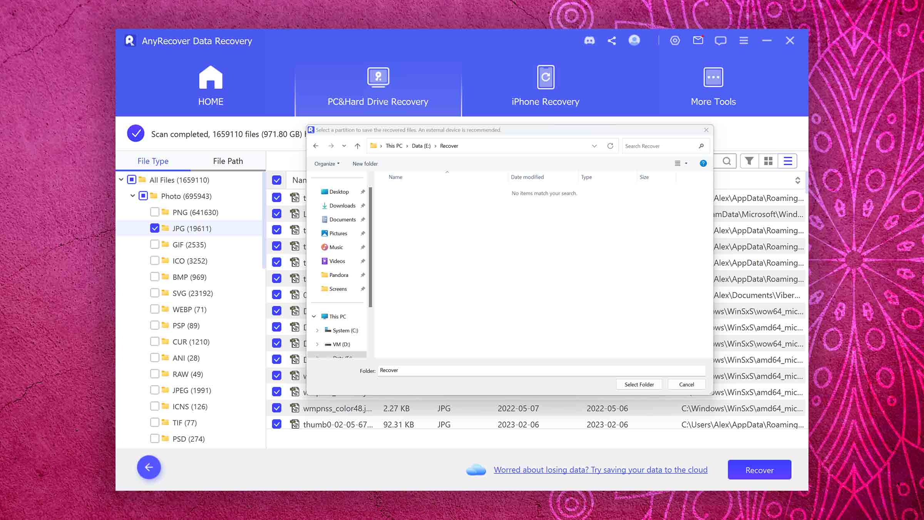Go forward in folder dialog navigation

[x=331, y=146]
